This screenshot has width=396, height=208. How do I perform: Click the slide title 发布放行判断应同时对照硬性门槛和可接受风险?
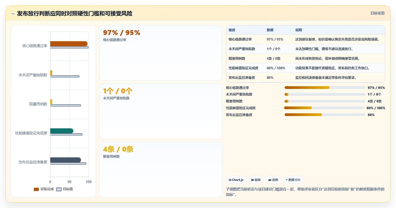point(75,13)
